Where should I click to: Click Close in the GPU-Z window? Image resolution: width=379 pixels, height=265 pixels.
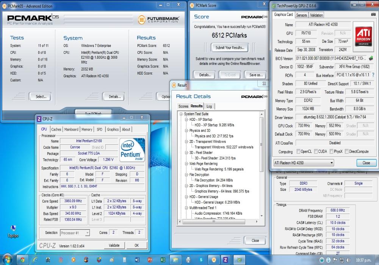point(366,163)
